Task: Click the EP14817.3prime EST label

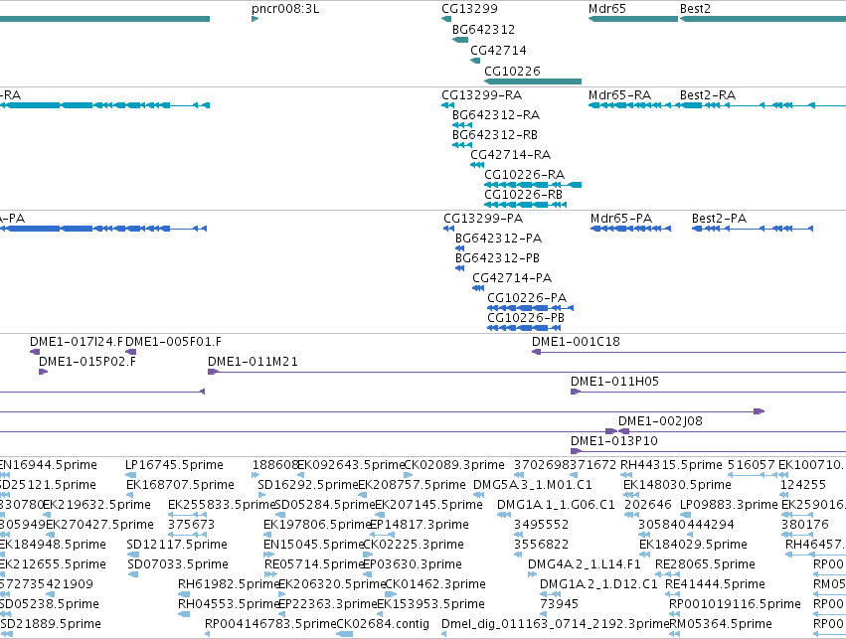Action: (420, 524)
